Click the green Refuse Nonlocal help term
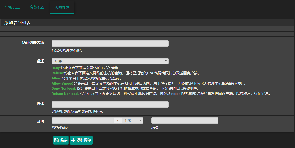 coord(65,94)
